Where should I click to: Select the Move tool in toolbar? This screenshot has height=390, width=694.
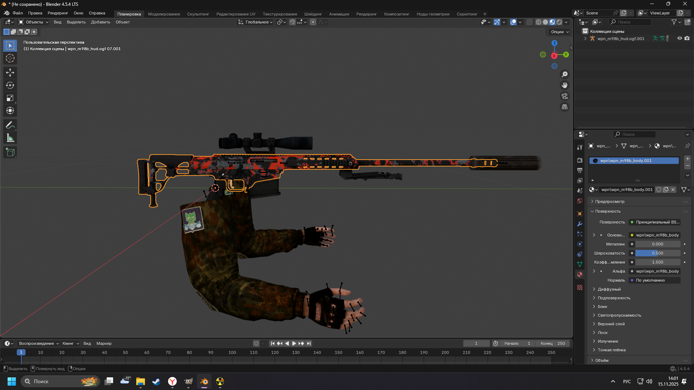pyautogui.click(x=10, y=73)
